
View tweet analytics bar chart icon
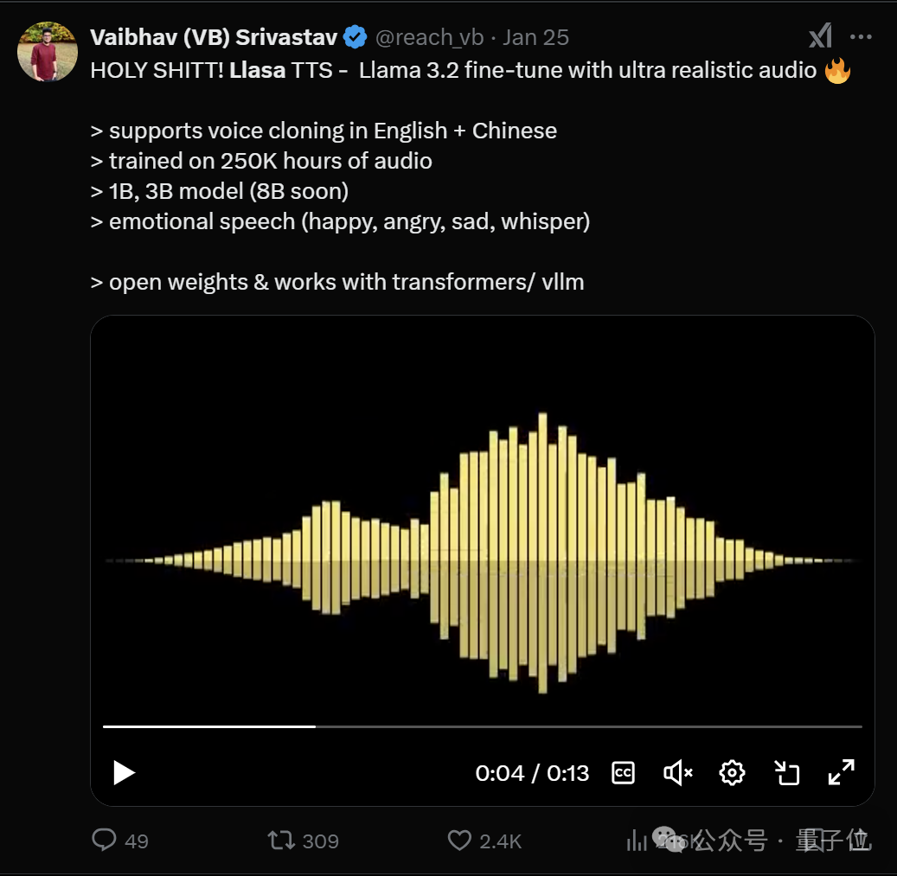click(x=637, y=841)
